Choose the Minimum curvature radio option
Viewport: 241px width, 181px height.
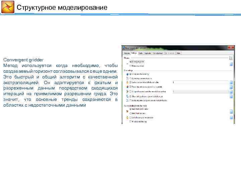[130, 66]
